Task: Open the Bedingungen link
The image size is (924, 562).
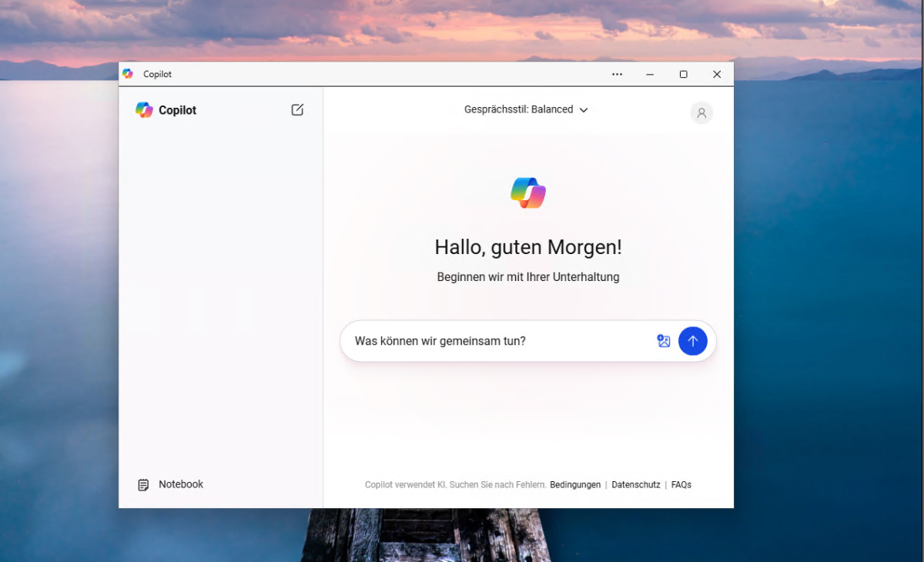Action: pyautogui.click(x=574, y=484)
